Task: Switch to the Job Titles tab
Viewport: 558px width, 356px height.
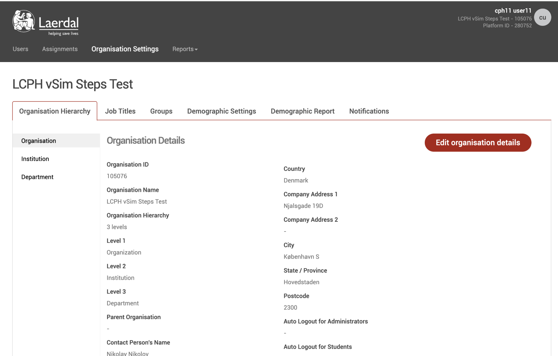Action: (120, 111)
